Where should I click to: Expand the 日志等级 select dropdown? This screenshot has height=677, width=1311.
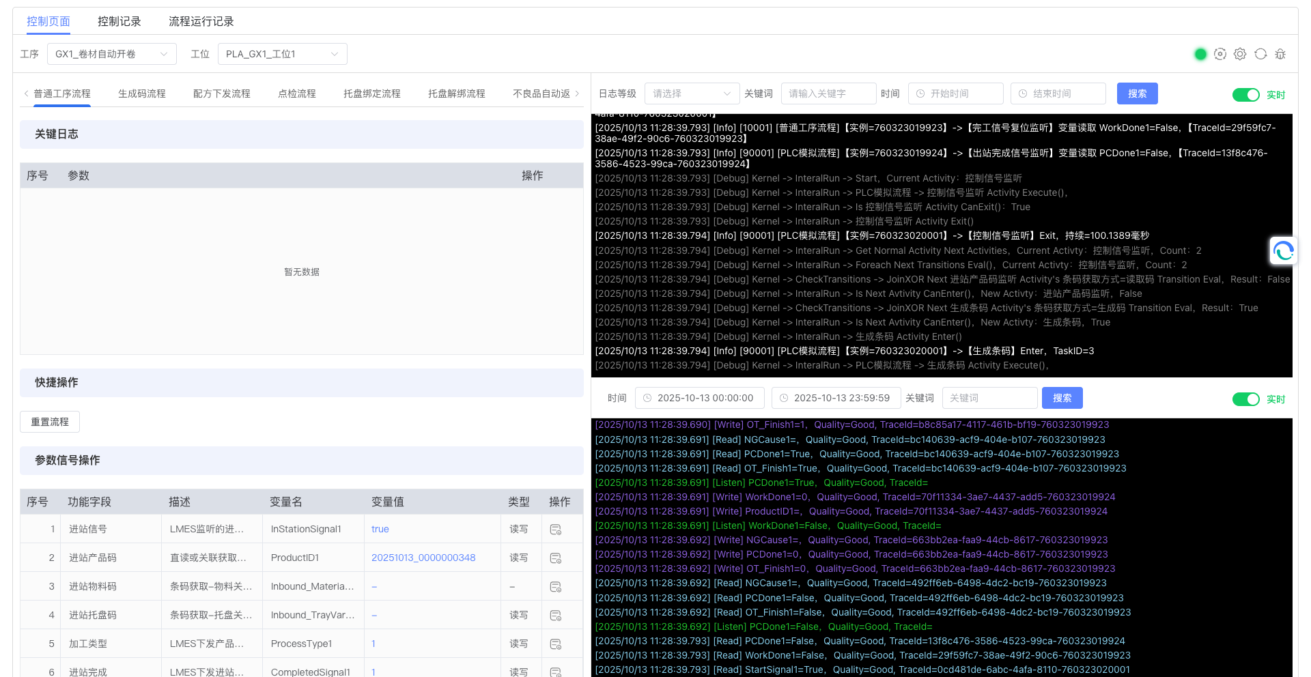coord(692,93)
